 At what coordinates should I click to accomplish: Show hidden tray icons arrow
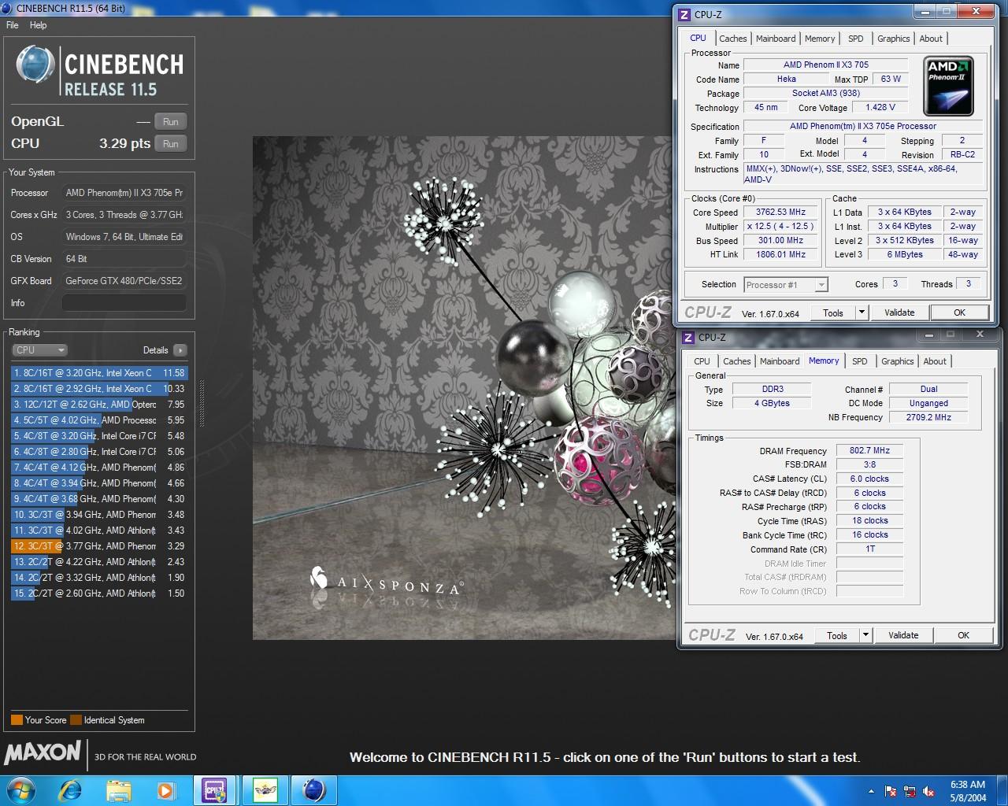point(871,791)
